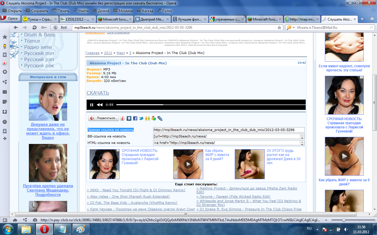Viewport: 377px width, 235px height.
Task: Pause the audio player
Action: click(92, 105)
